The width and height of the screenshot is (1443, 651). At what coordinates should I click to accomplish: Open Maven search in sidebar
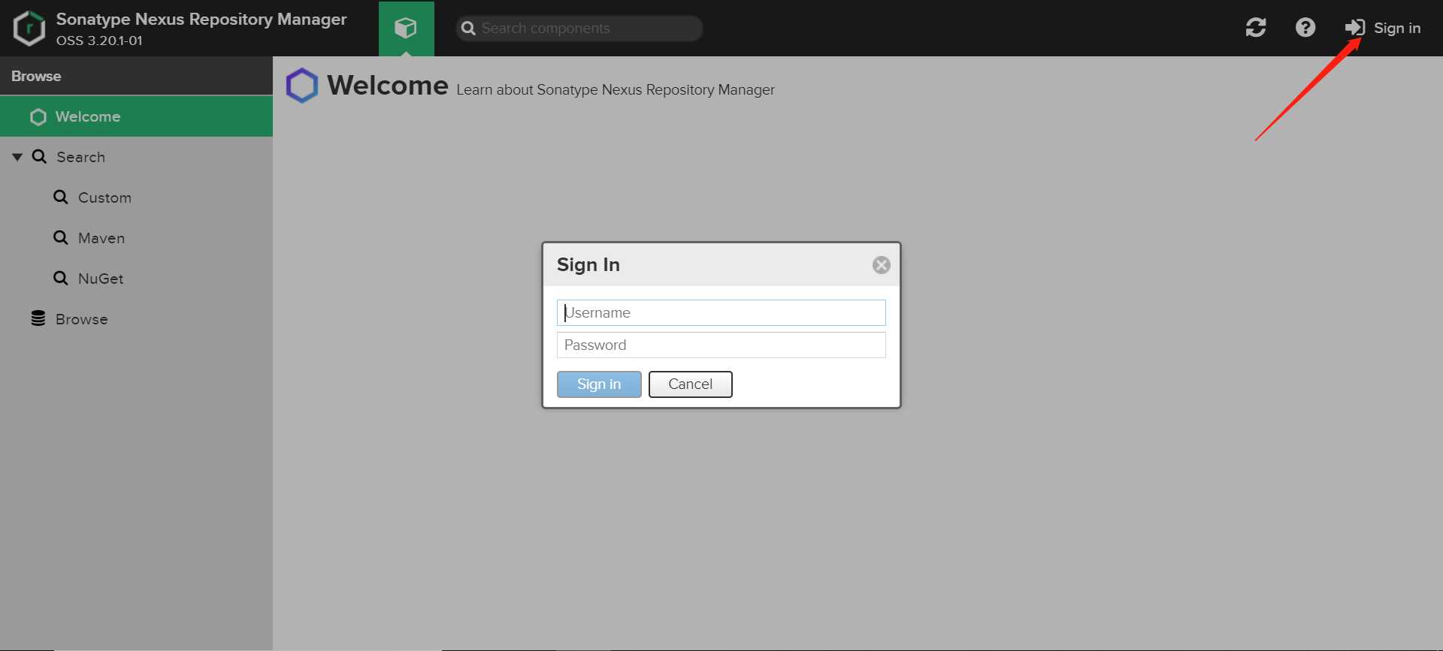click(x=136, y=238)
